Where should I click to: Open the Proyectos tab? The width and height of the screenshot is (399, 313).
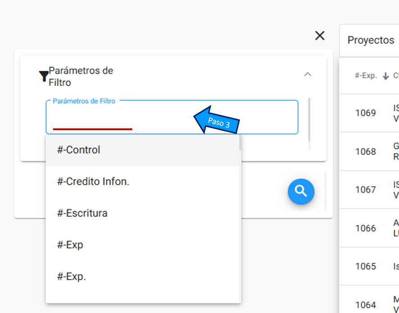tap(371, 40)
